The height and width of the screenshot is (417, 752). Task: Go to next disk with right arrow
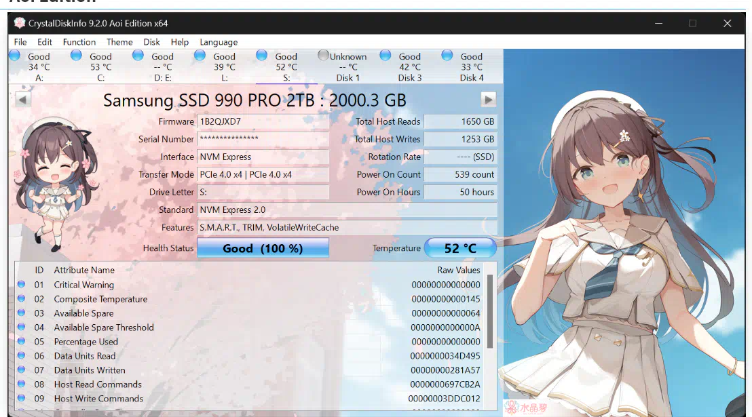[x=488, y=100]
